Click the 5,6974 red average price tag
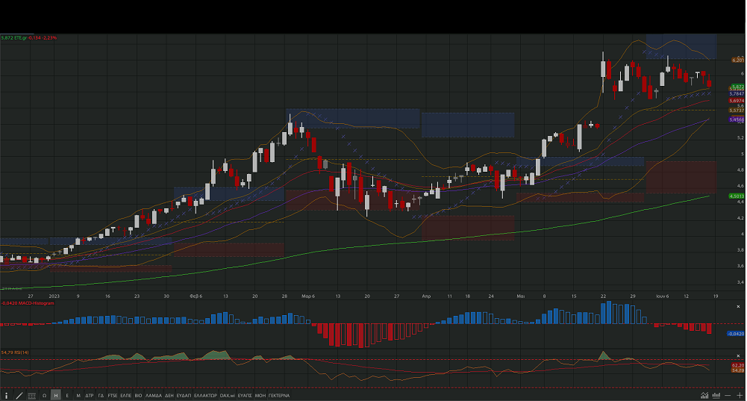This screenshot has width=747, height=401. pyautogui.click(x=737, y=101)
